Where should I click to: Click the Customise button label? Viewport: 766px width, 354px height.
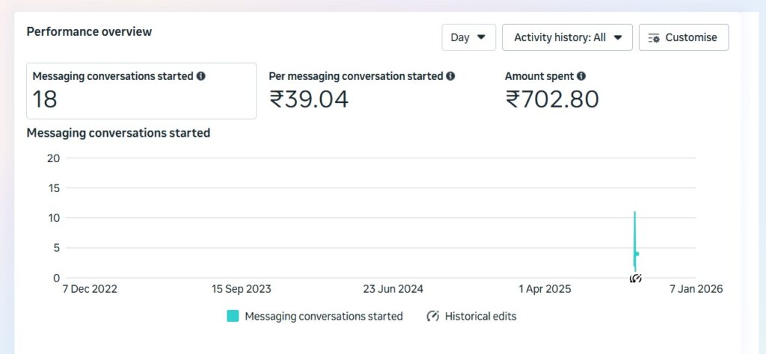tap(690, 37)
